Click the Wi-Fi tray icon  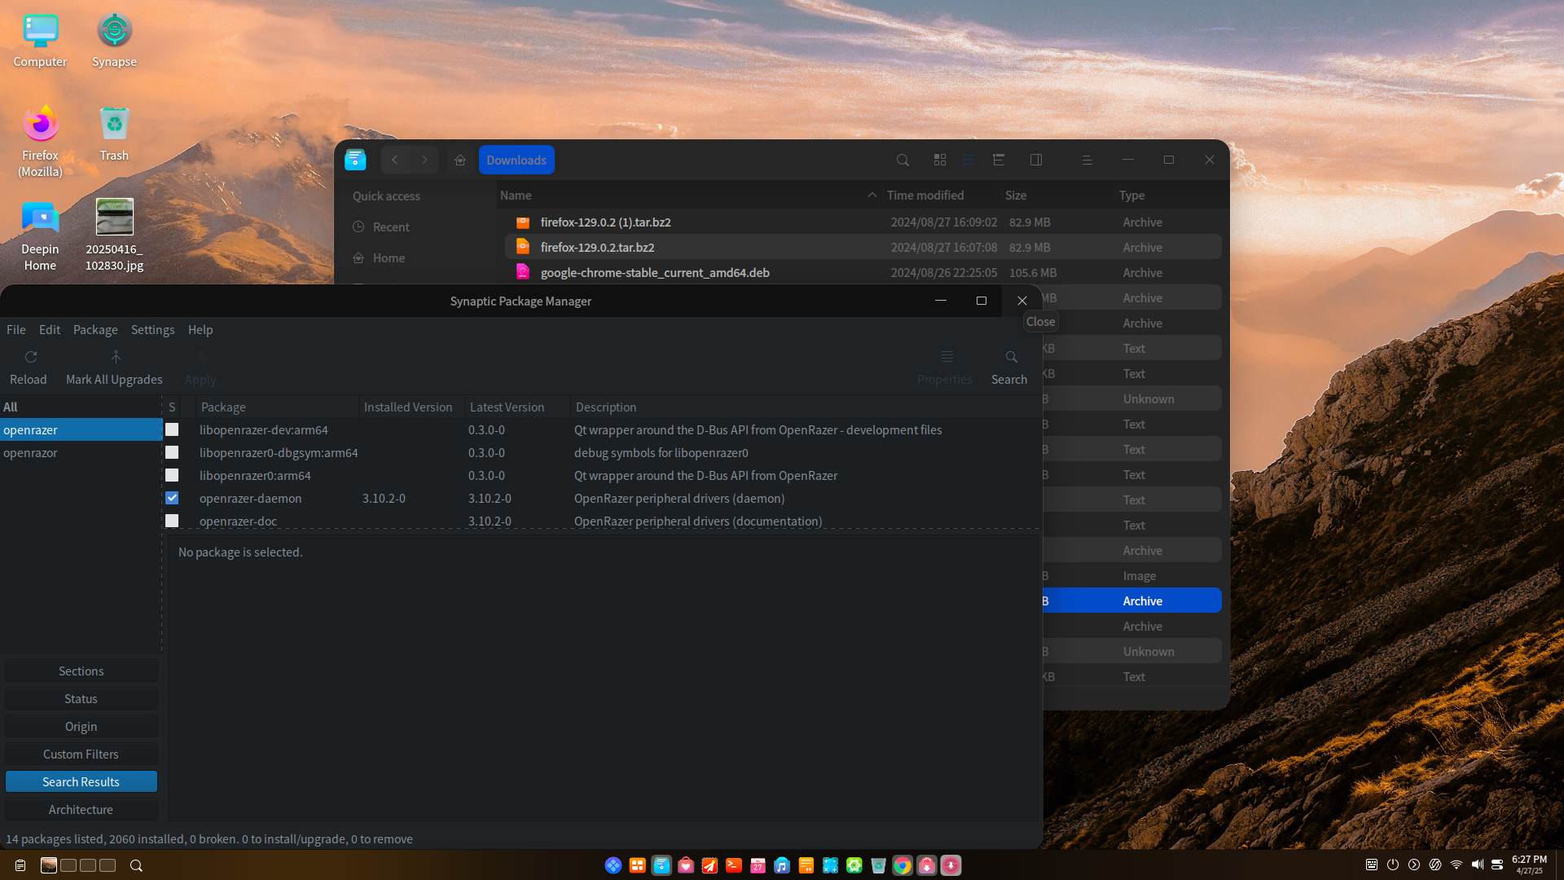click(1456, 865)
